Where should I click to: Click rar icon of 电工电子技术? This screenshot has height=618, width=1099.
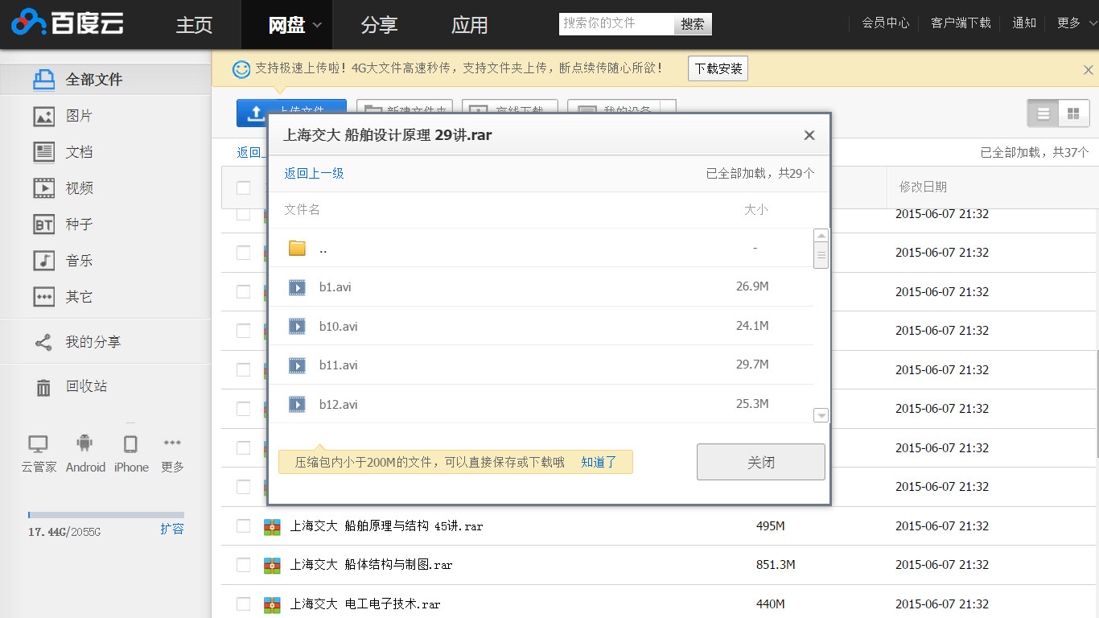coord(273,604)
